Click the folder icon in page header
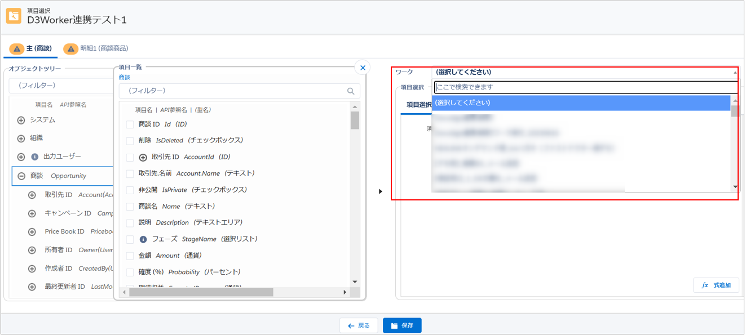The height and width of the screenshot is (335, 746). [14, 16]
